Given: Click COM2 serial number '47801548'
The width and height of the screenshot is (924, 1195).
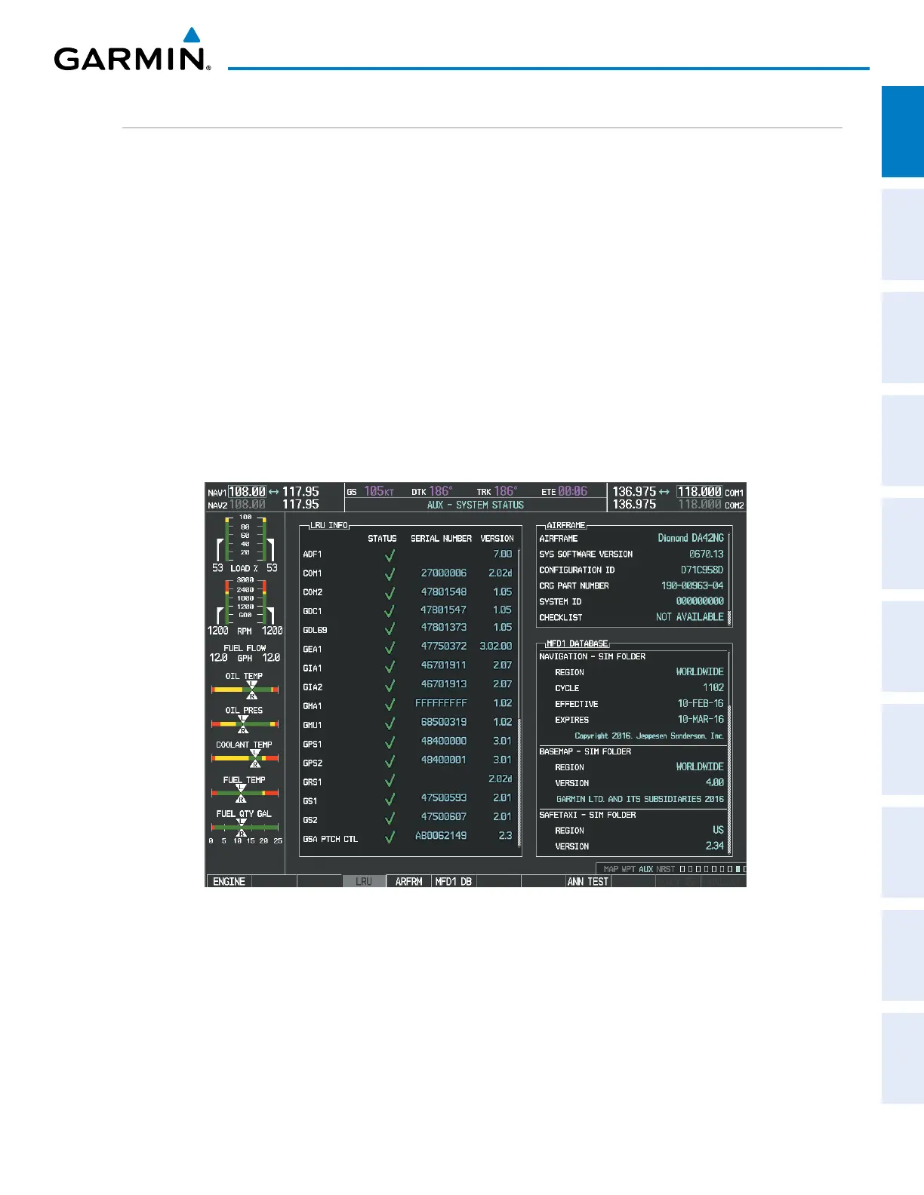Looking at the screenshot, I should click(x=444, y=592).
